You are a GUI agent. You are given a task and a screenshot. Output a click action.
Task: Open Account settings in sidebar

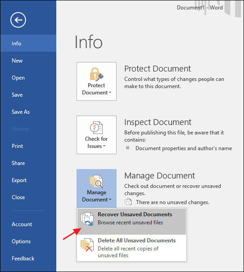pos(28,224)
